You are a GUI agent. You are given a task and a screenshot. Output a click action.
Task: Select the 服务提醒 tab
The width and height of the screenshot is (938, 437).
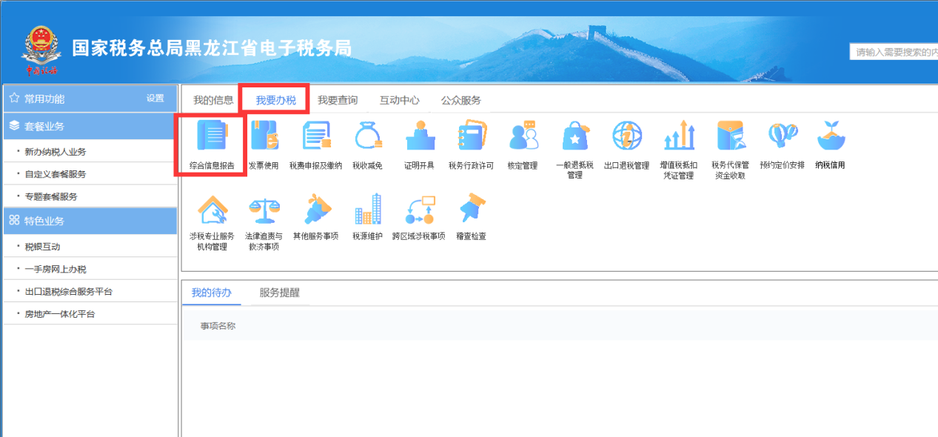point(279,293)
